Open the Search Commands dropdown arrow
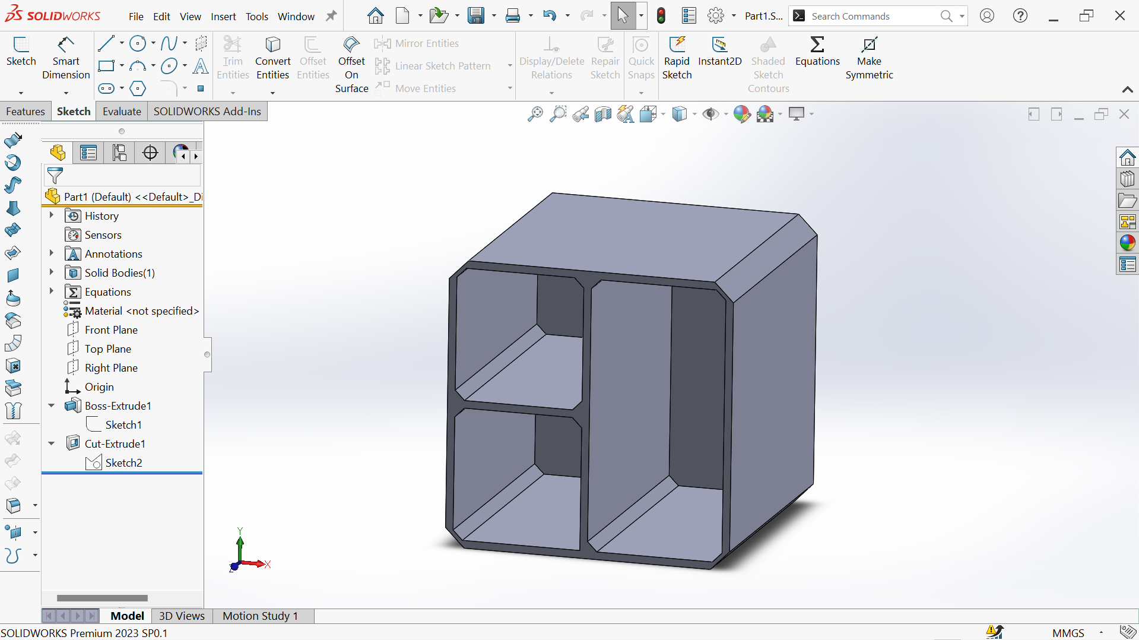This screenshot has width=1139, height=640. point(962,16)
